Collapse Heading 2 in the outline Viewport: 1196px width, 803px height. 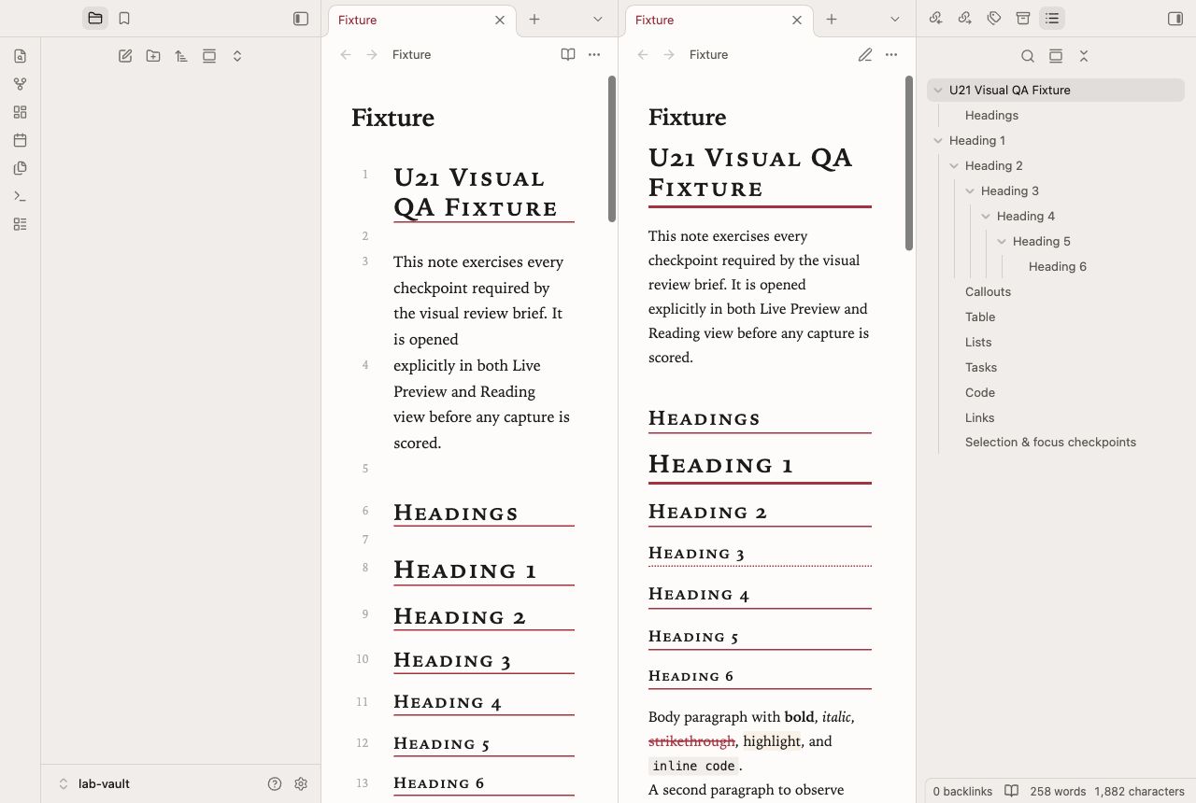tap(954, 166)
